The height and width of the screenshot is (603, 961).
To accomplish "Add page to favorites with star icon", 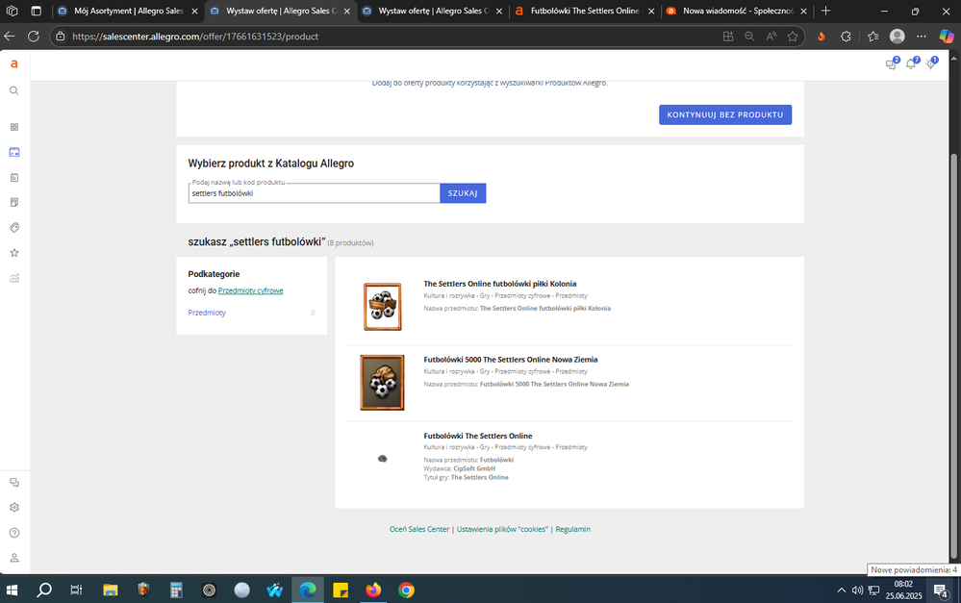I will click(793, 37).
